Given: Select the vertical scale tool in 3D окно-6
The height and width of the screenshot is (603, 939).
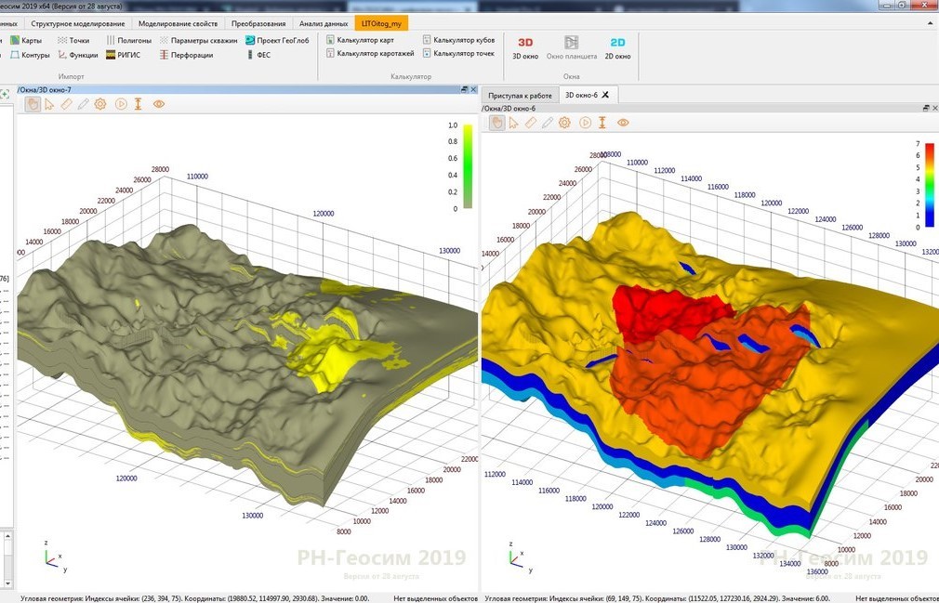Looking at the screenshot, I should [x=603, y=123].
